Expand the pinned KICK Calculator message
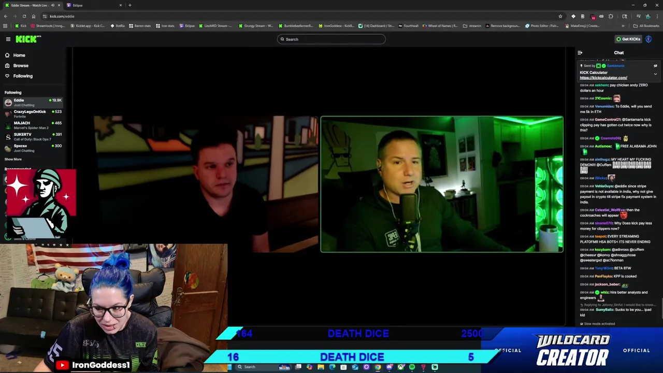 click(655, 74)
